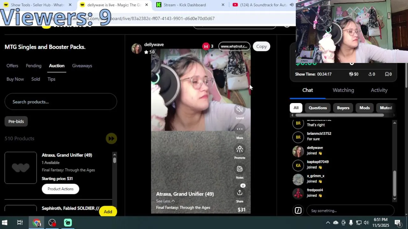This screenshot has height=229, width=408.
Task: Click the brianmck13752 BR avatar saying For sure
Action: [x=298, y=137]
